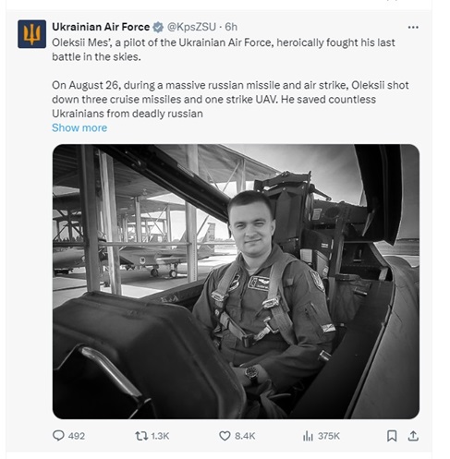Open the Ukrainian Air Force profile name
Image resolution: width=450 pixels, height=459 pixels.
(x=101, y=27)
